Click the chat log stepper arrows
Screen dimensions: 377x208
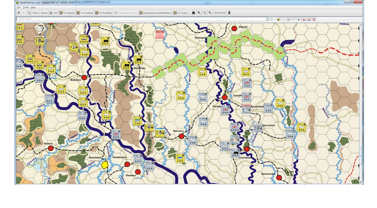click(267, 19)
